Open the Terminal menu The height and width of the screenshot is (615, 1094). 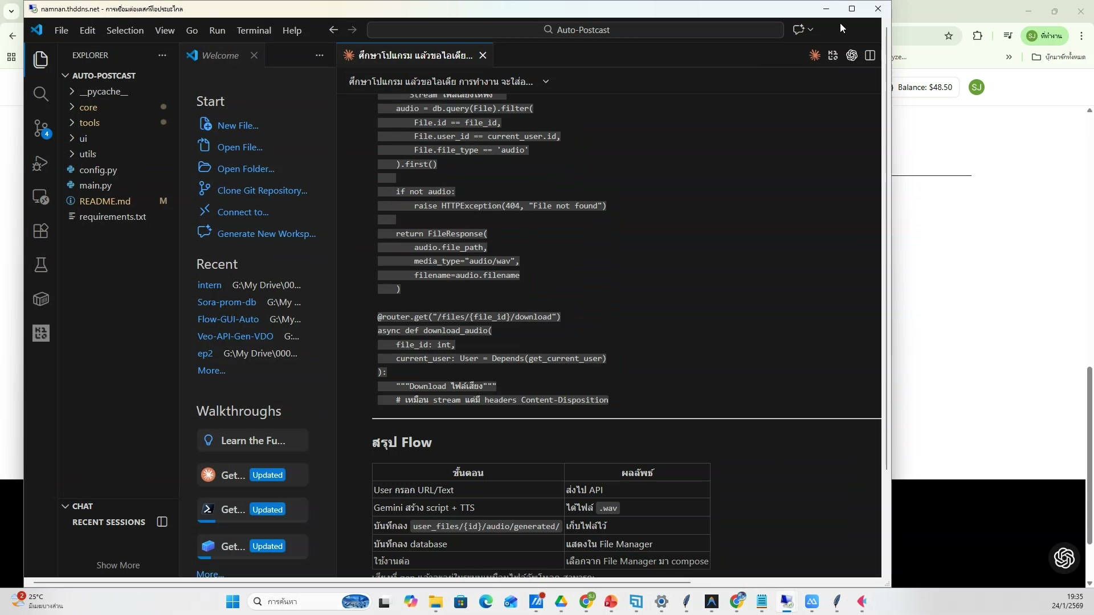point(254,30)
